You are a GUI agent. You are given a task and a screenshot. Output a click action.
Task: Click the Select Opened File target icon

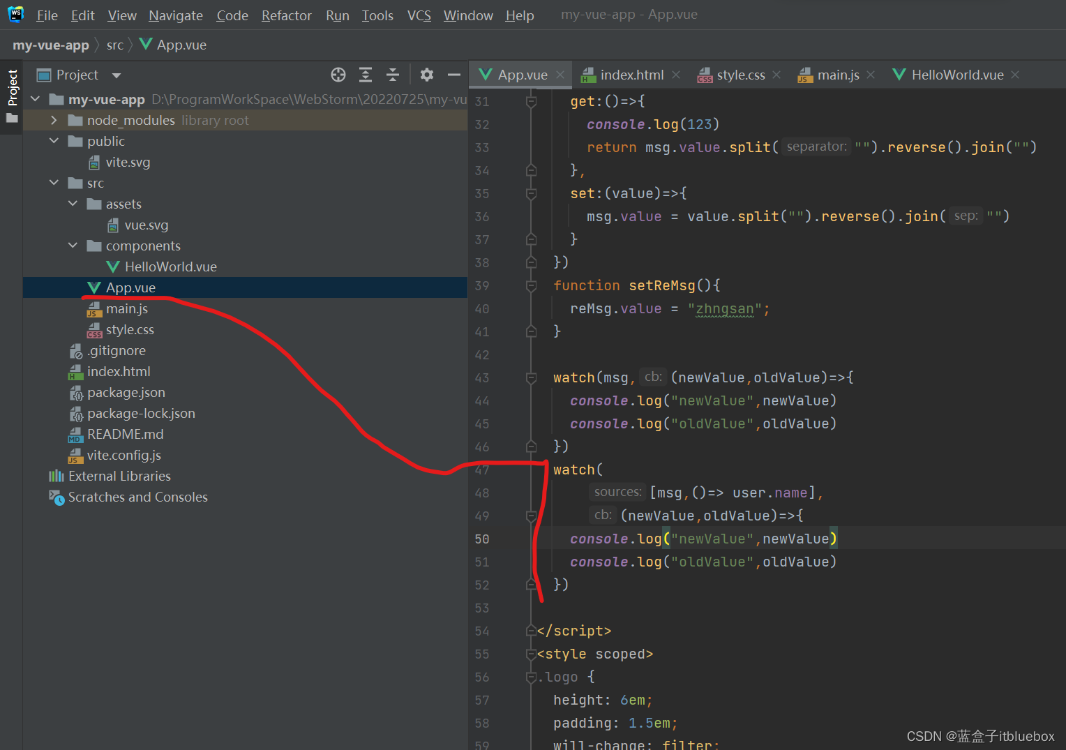coord(338,75)
